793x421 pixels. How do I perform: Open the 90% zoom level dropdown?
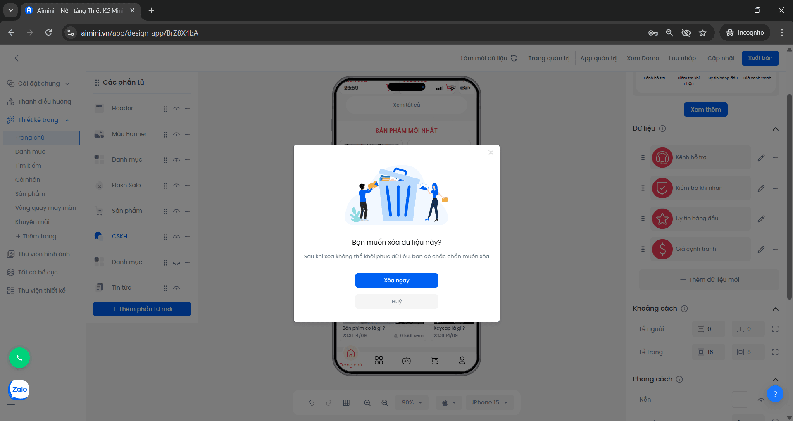click(412, 402)
